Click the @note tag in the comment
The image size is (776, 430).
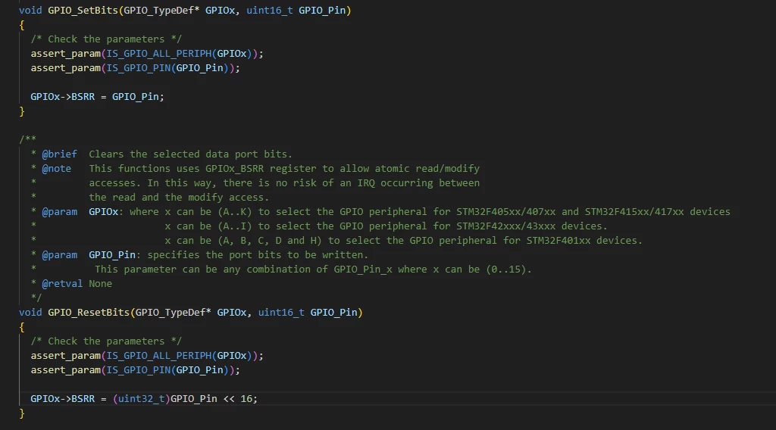(x=56, y=169)
